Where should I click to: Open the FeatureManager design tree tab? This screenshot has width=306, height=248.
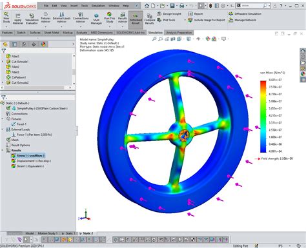click(x=5, y=44)
